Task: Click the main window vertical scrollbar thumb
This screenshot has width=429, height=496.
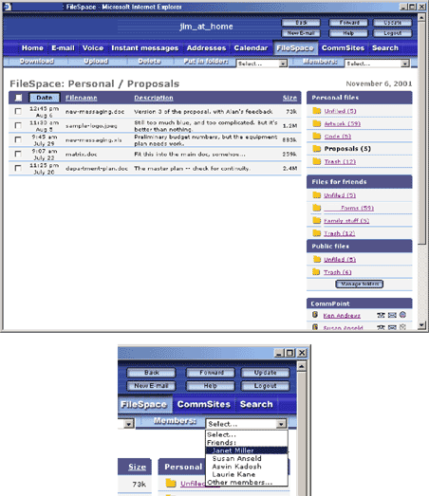Action: pos(421,133)
